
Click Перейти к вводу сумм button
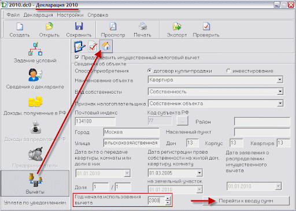tap(246, 201)
